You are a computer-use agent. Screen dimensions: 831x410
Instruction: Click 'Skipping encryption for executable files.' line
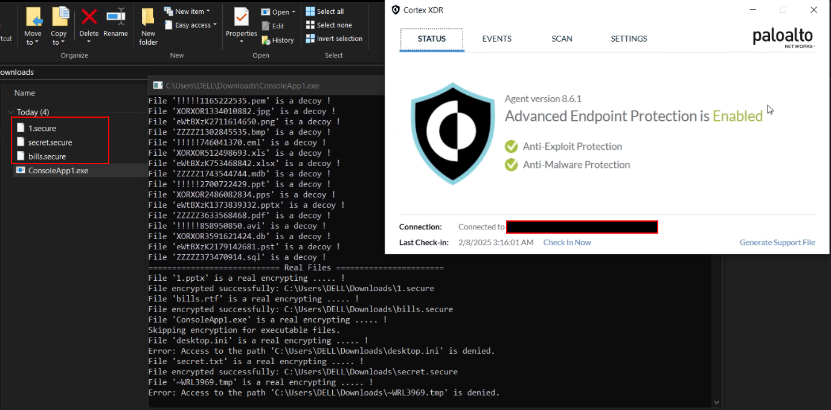244,330
